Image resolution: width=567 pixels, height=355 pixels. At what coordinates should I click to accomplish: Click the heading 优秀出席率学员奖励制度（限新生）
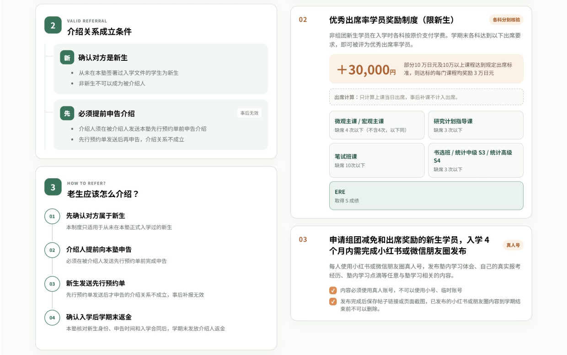(x=392, y=20)
